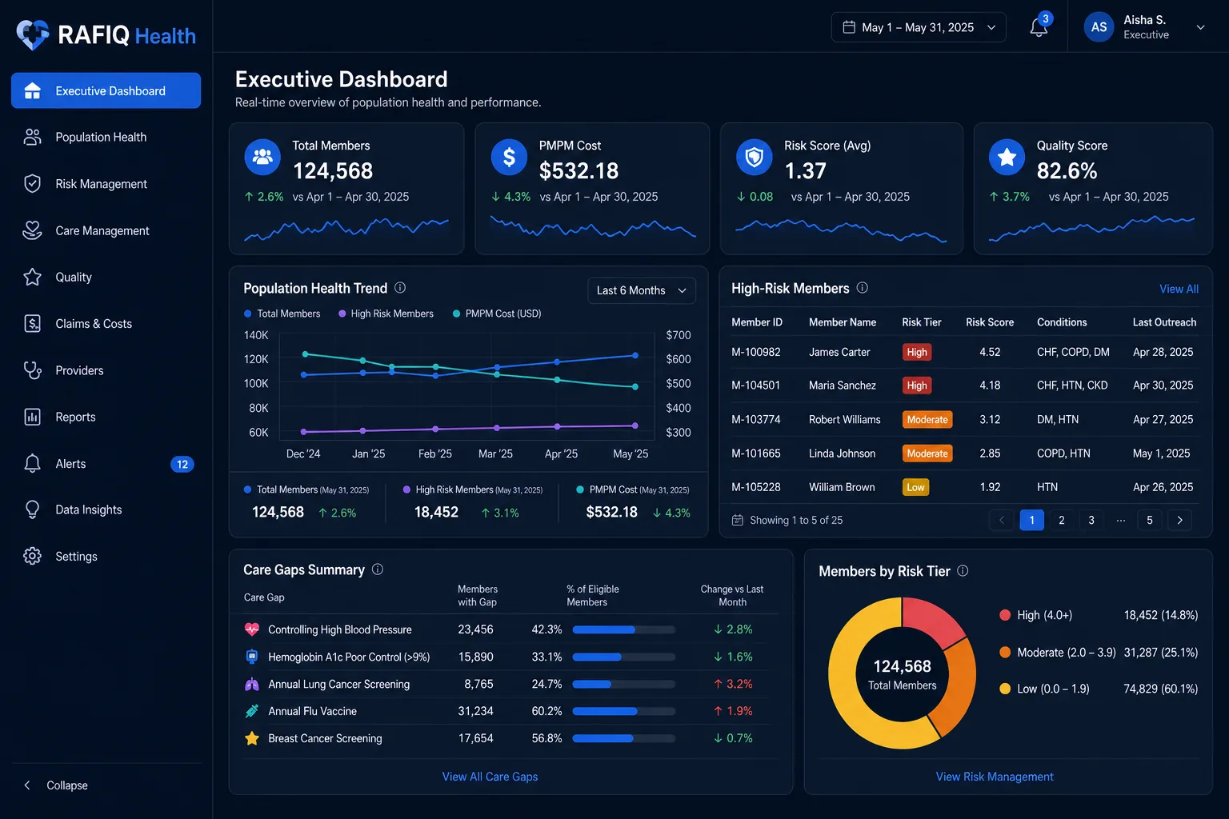Screen dimensions: 1229x819
Task: Click member ID M-104501
Action: [x=755, y=386]
